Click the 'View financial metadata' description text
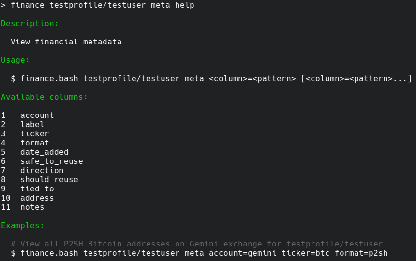The image size is (416, 261). pos(66,42)
